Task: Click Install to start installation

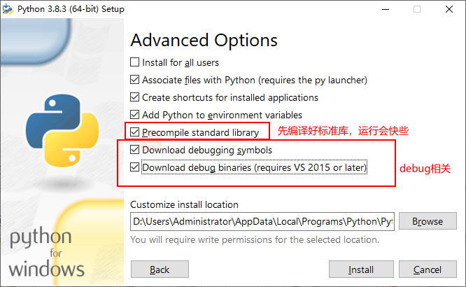Action: (x=361, y=269)
